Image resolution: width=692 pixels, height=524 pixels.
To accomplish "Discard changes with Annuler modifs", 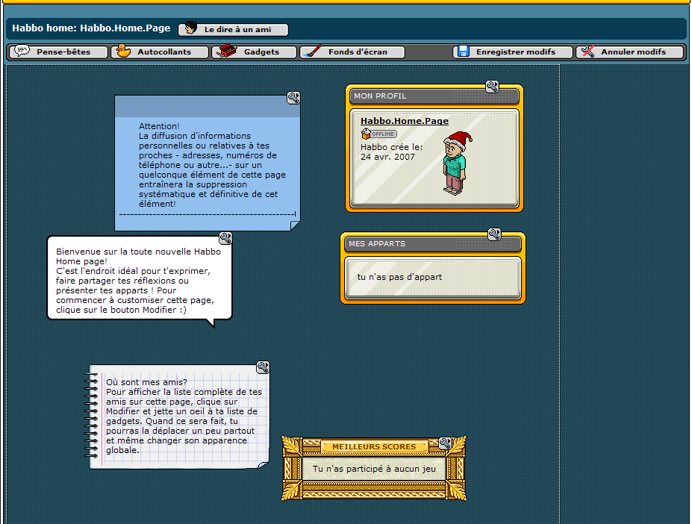I will coord(630,52).
